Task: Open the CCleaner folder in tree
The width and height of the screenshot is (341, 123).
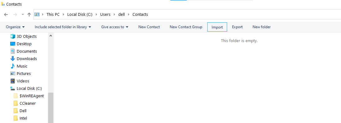Action: pos(27,103)
